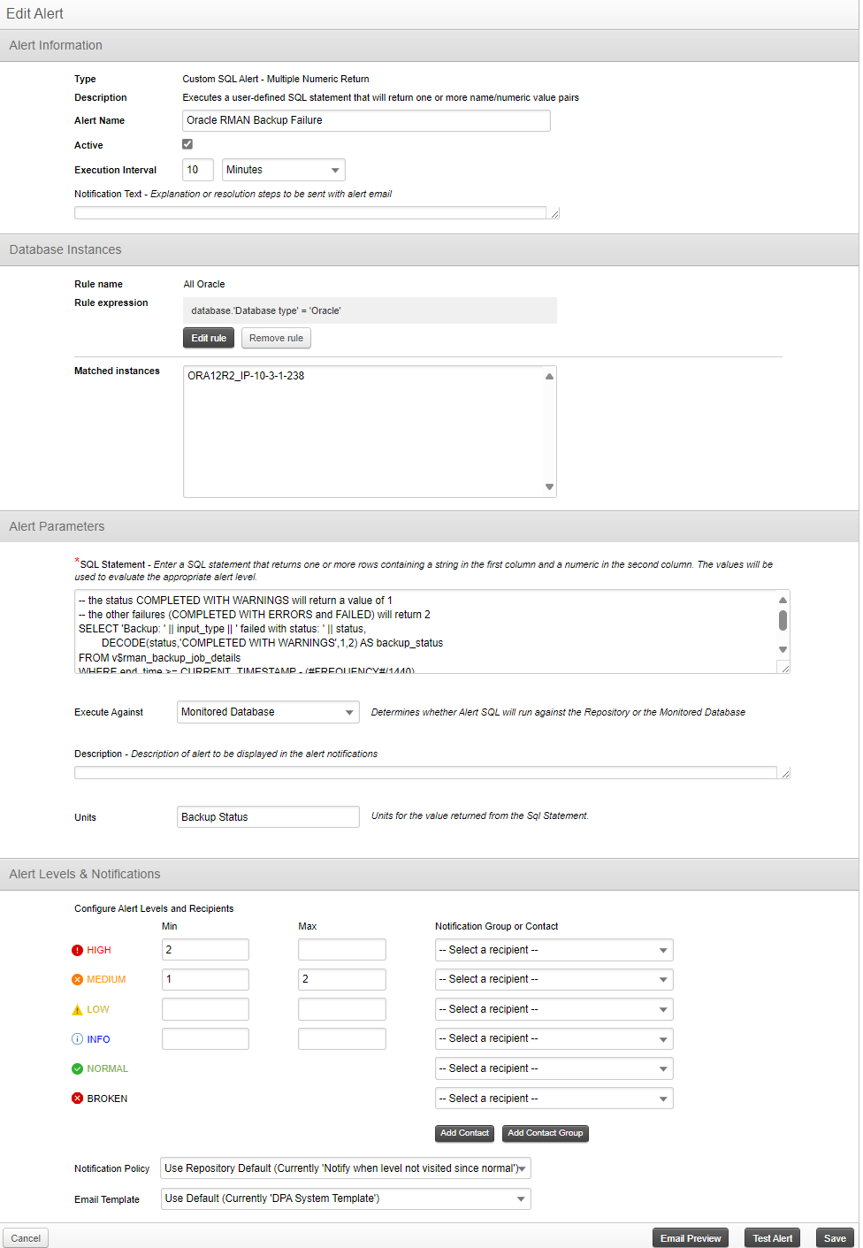Open the Minutes interval unit dropdown
This screenshot has height=1248, width=863.
coord(284,170)
